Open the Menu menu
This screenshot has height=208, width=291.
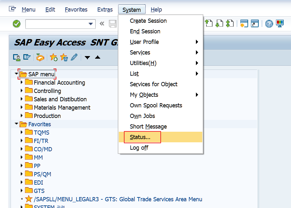(x=28, y=10)
